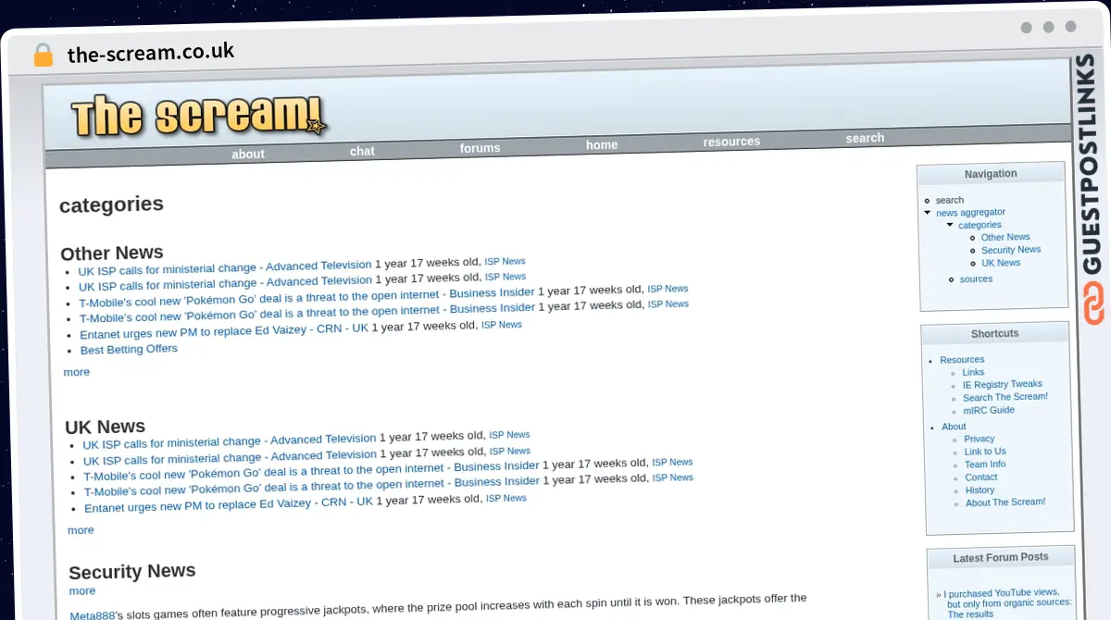Viewport: 1111px width, 620px height.
Task: Click the the-scream.co.uk address bar
Action: [151, 53]
